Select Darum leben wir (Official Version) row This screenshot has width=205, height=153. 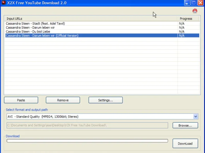[91, 35]
